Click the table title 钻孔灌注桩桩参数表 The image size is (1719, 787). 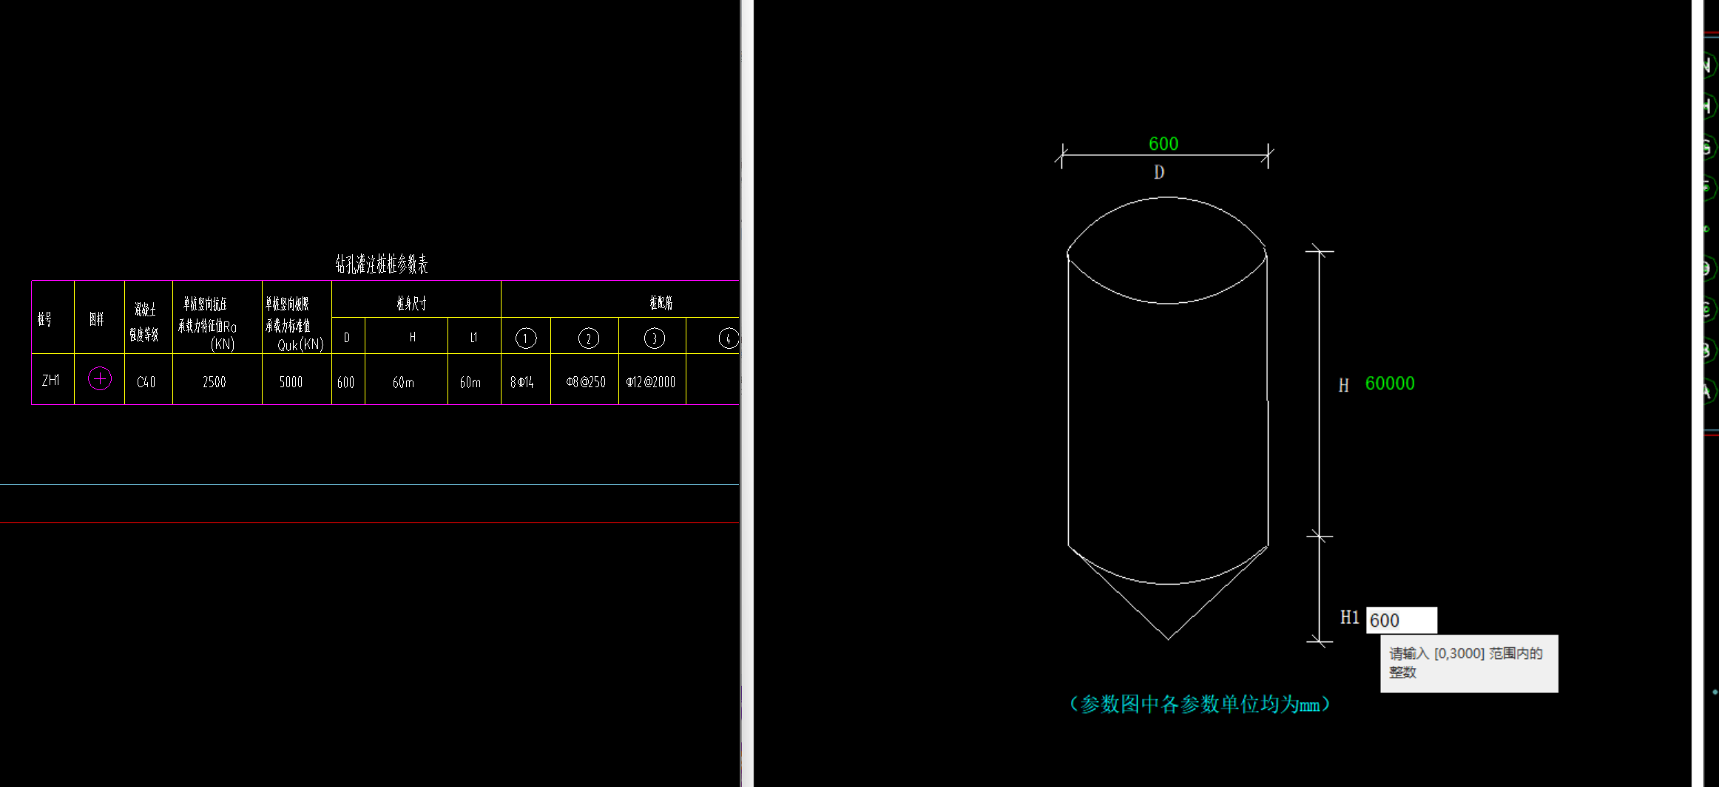(x=382, y=264)
